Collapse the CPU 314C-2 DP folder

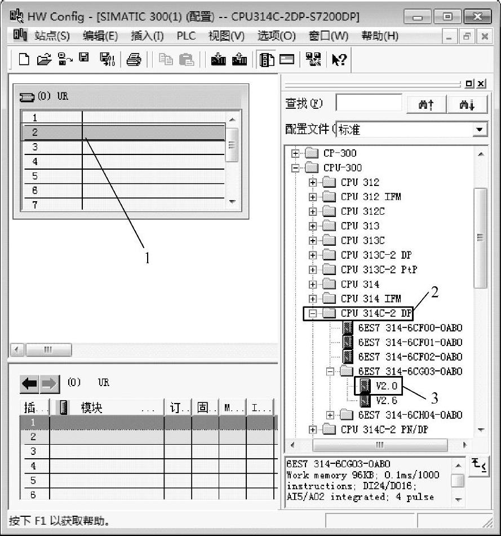point(312,313)
